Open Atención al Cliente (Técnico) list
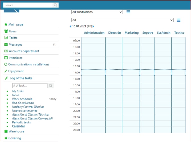191x142 pixels. point(31,115)
